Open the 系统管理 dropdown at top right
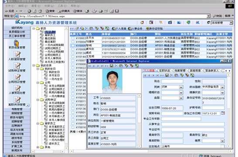Image resolution: width=238 pixels, height=157 pixels. 231,23
